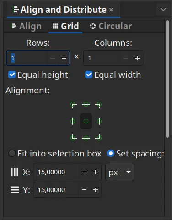Close the Align and Distribute tab
This screenshot has width=172, height=220.
(x=111, y=10)
